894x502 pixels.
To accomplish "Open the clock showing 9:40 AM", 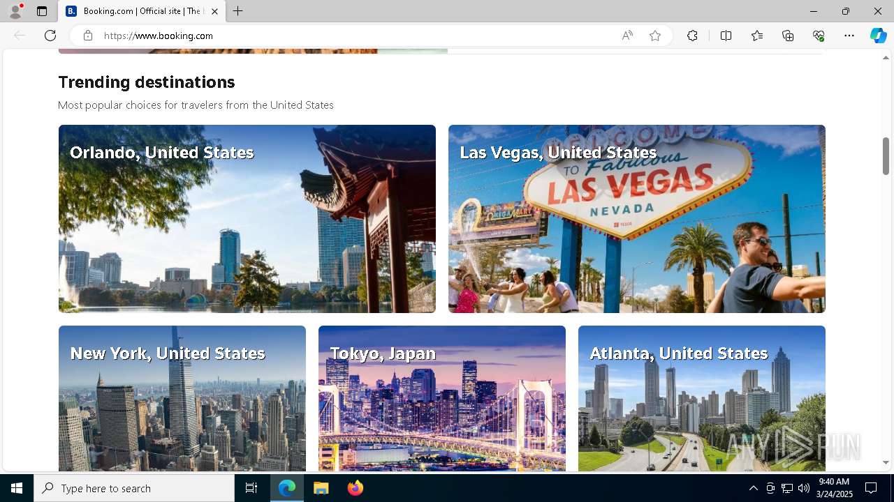I will pos(835,488).
